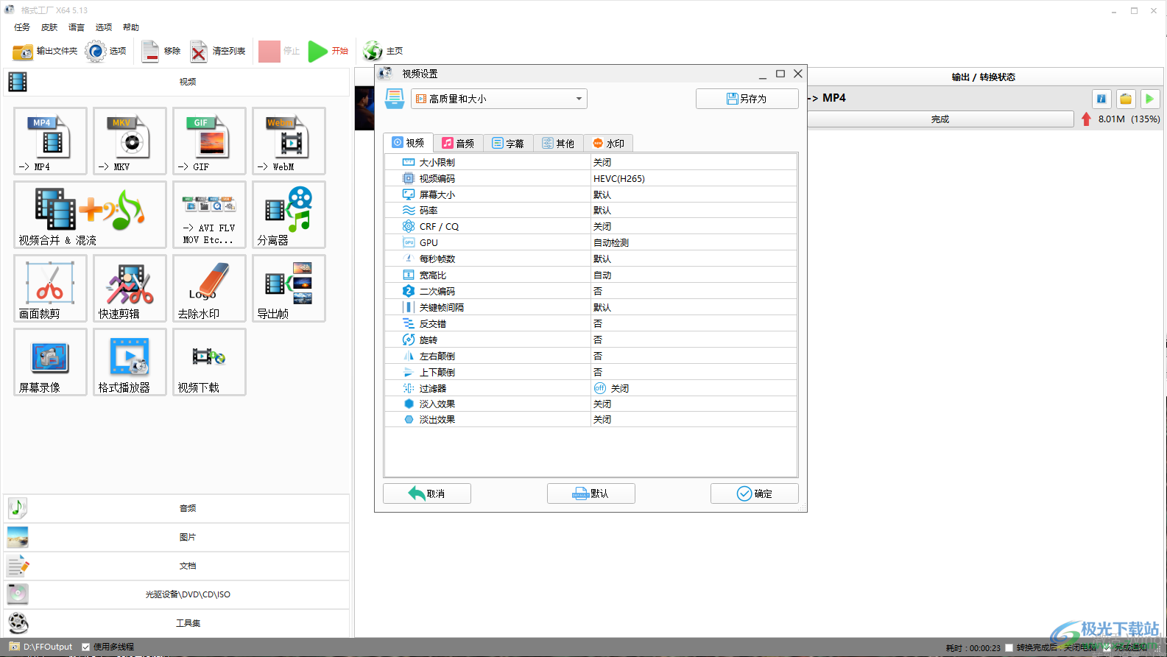This screenshot has height=657, width=1167.
Task: Click D:\FFOutput path in status bar
Action: (47, 647)
